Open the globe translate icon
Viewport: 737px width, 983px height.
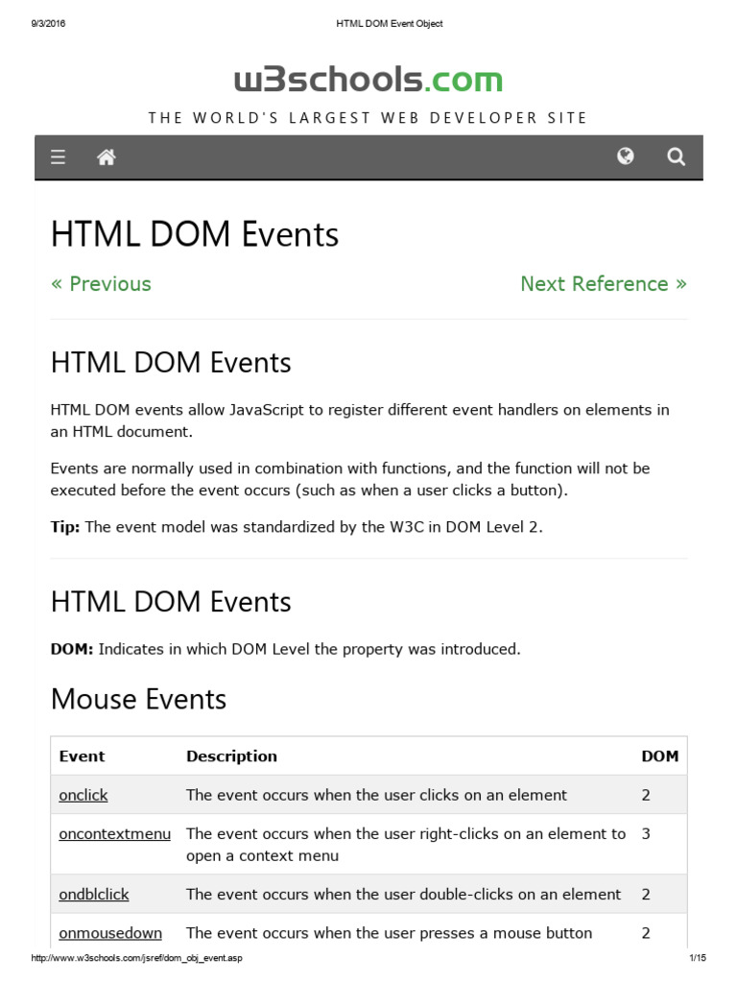[x=626, y=156]
